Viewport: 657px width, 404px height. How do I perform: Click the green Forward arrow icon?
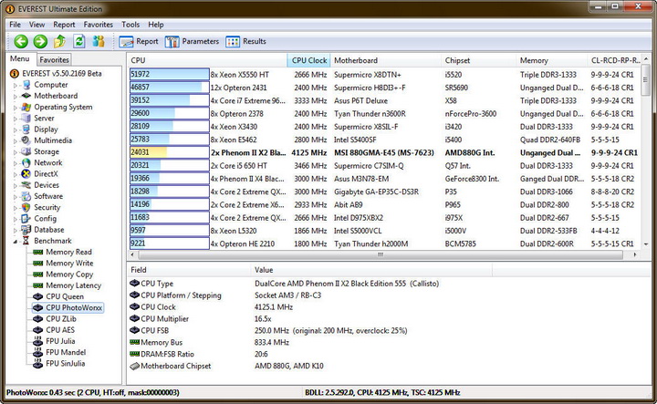pyautogui.click(x=40, y=41)
